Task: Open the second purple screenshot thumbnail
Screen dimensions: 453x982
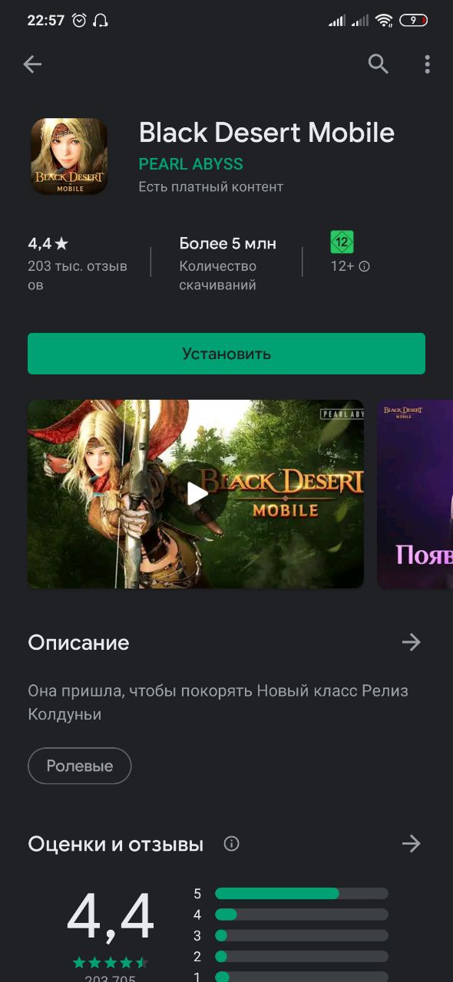Action: pyautogui.click(x=415, y=493)
